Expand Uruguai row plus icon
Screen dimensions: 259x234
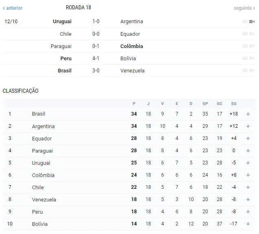tap(248, 163)
